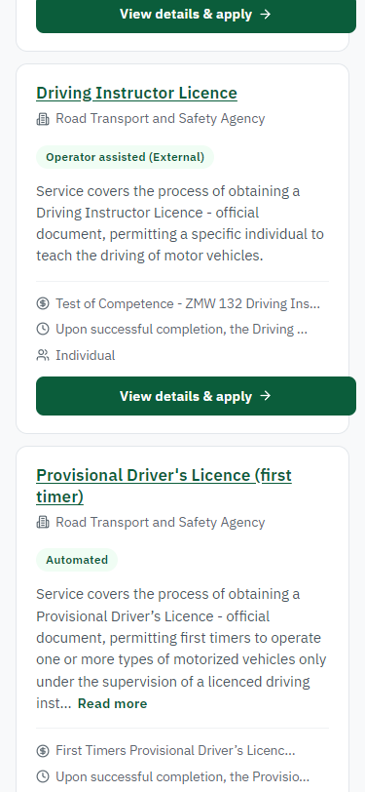The image size is (365, 792).
Task: Click the arrow on the topmost View details button
Action: click(x=265, y=14)
